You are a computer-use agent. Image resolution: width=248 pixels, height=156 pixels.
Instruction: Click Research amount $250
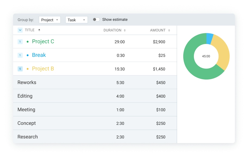(161, 137)
